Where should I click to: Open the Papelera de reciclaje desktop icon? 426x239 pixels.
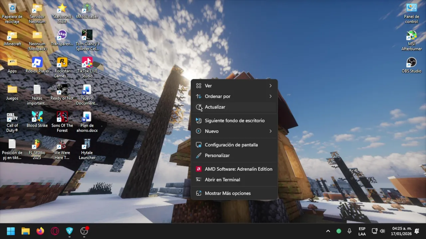pos(12,13)
